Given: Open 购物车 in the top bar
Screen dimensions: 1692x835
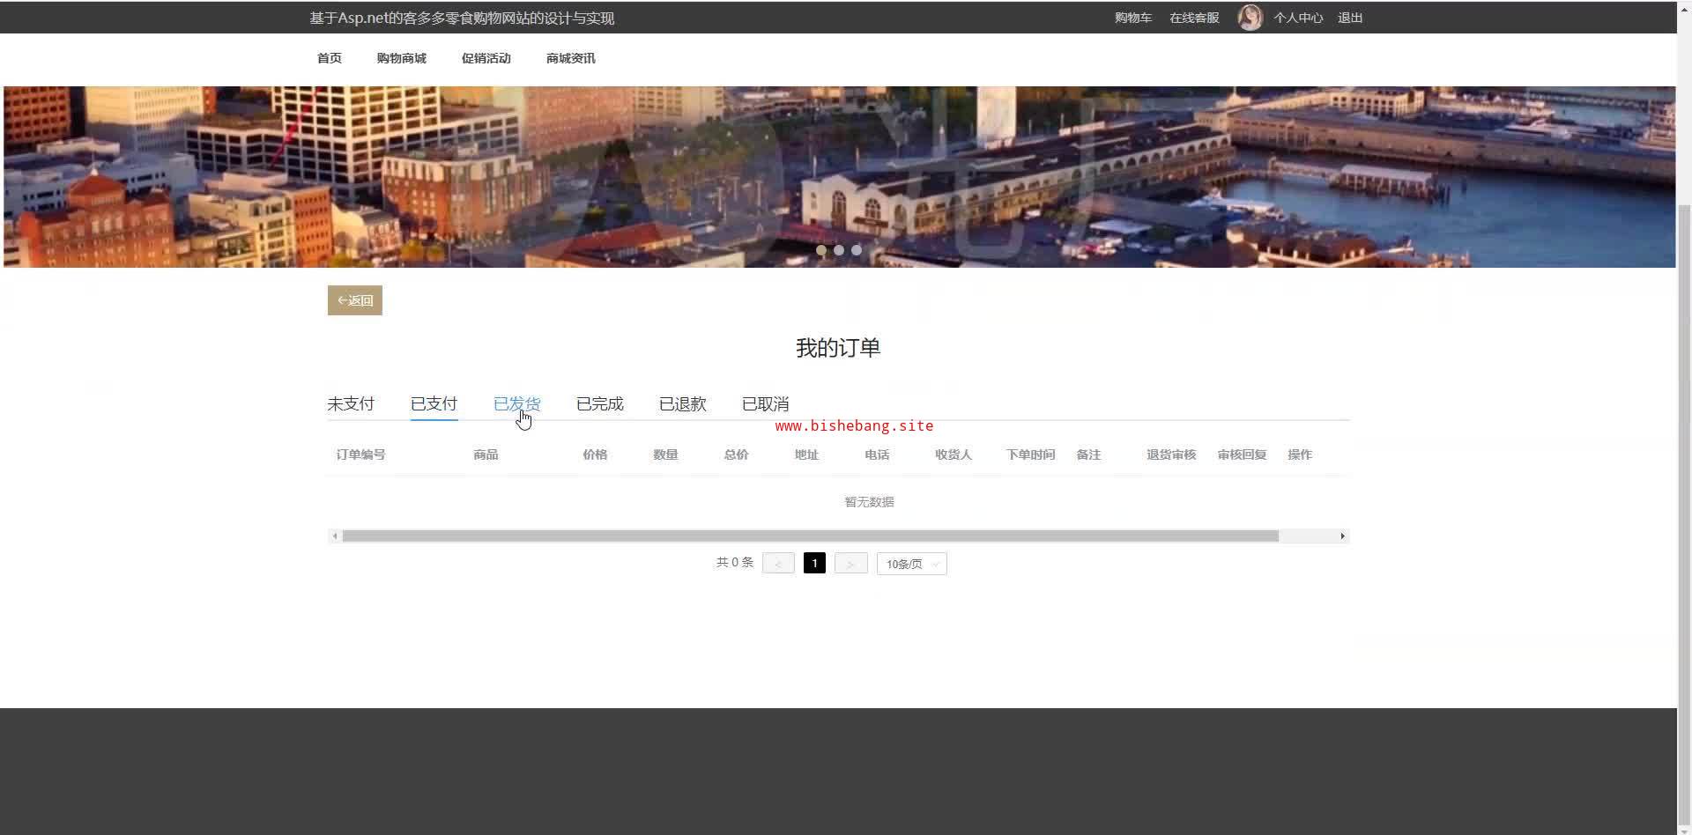Looking at the screenshot, I should (x=1132, y=18).
